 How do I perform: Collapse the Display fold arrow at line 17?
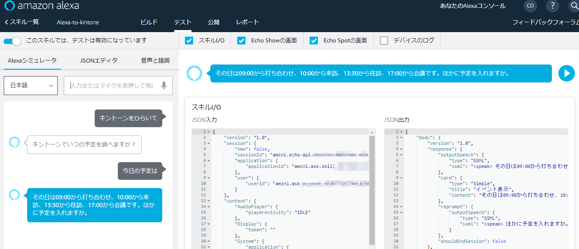(x=209, y=224)
